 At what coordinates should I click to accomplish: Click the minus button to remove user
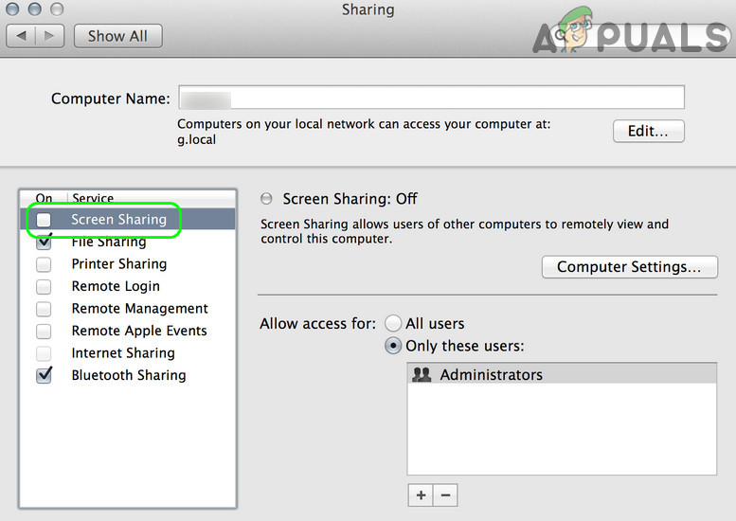tap(445, 494)
